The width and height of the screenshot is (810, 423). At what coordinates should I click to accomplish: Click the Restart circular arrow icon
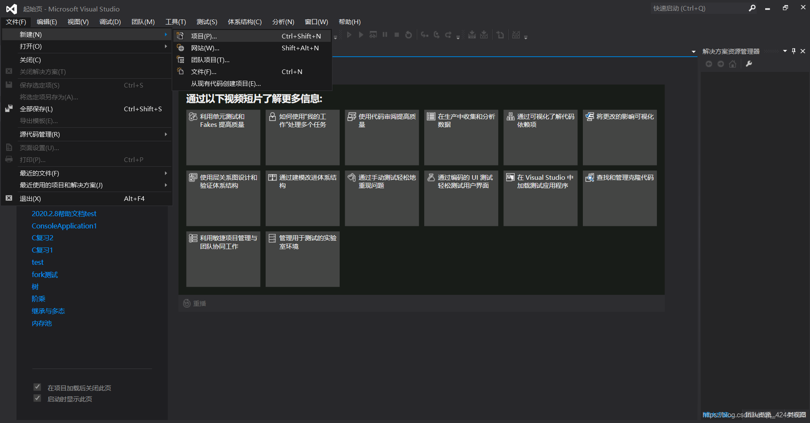(x=409, y=35)
